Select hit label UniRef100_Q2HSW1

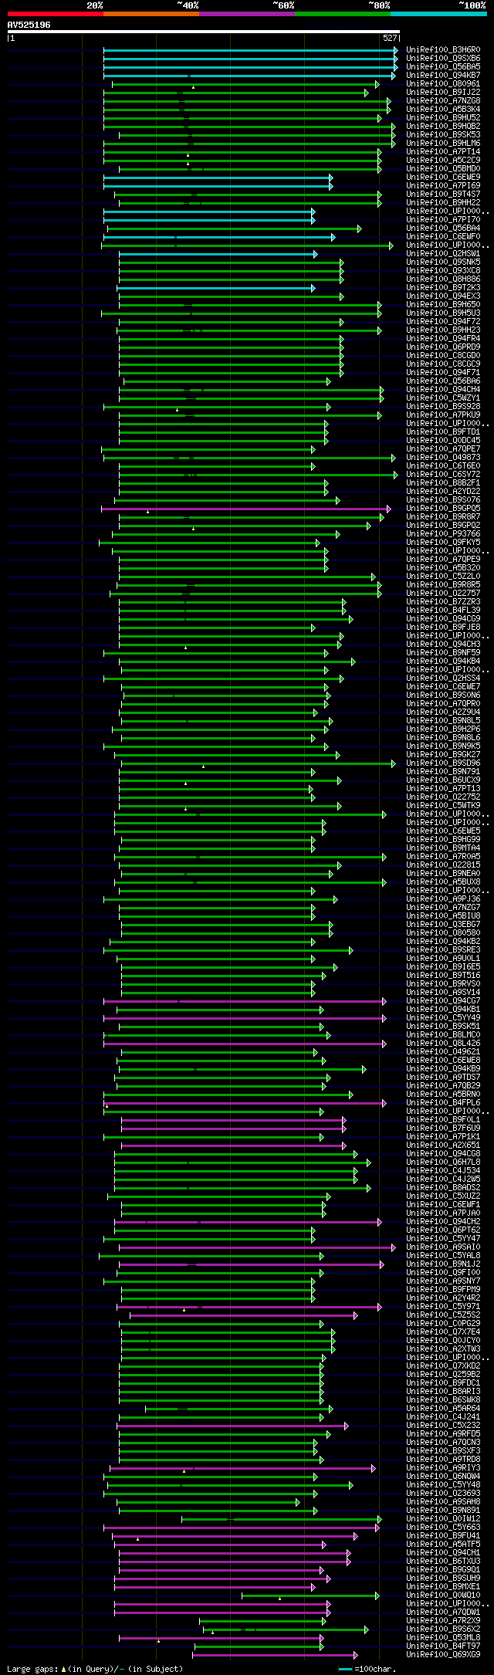pyautogui.click(x=443, y=254)
